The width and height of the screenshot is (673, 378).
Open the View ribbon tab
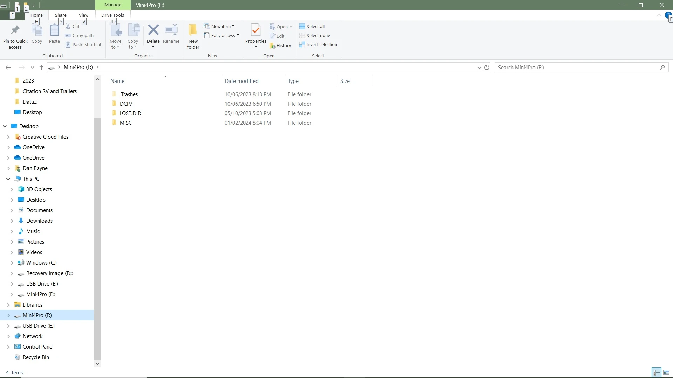click(x=83, y=15)
